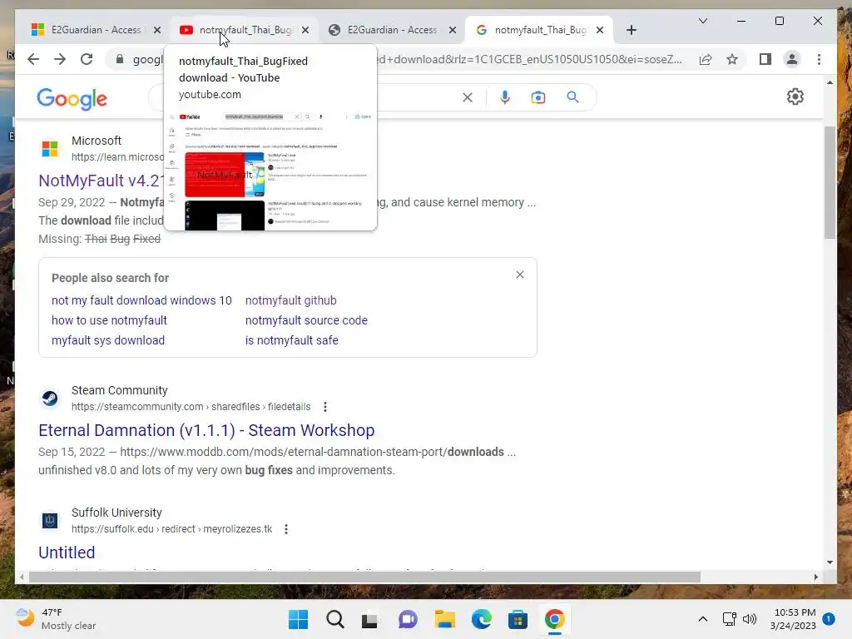Screen dimensions: 852x639
Task: Open File Explorer on taskbar
Action: [x=444, y=619]
